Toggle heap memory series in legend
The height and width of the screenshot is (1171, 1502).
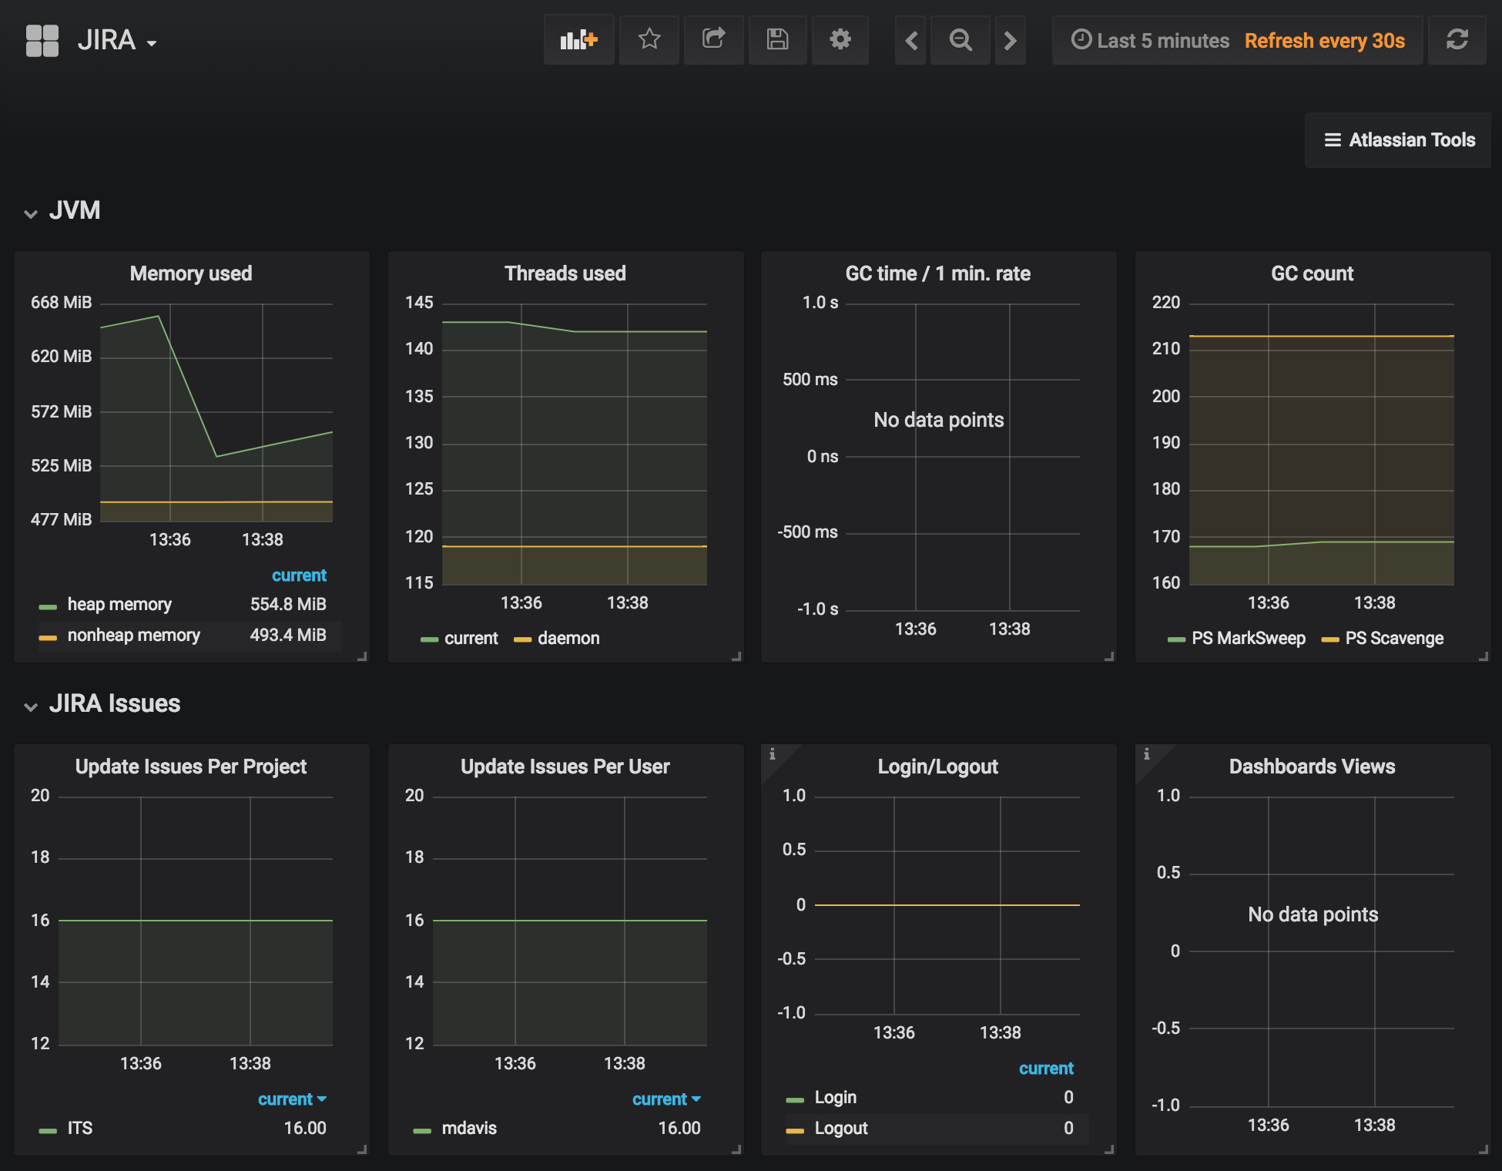coord(119,605)
